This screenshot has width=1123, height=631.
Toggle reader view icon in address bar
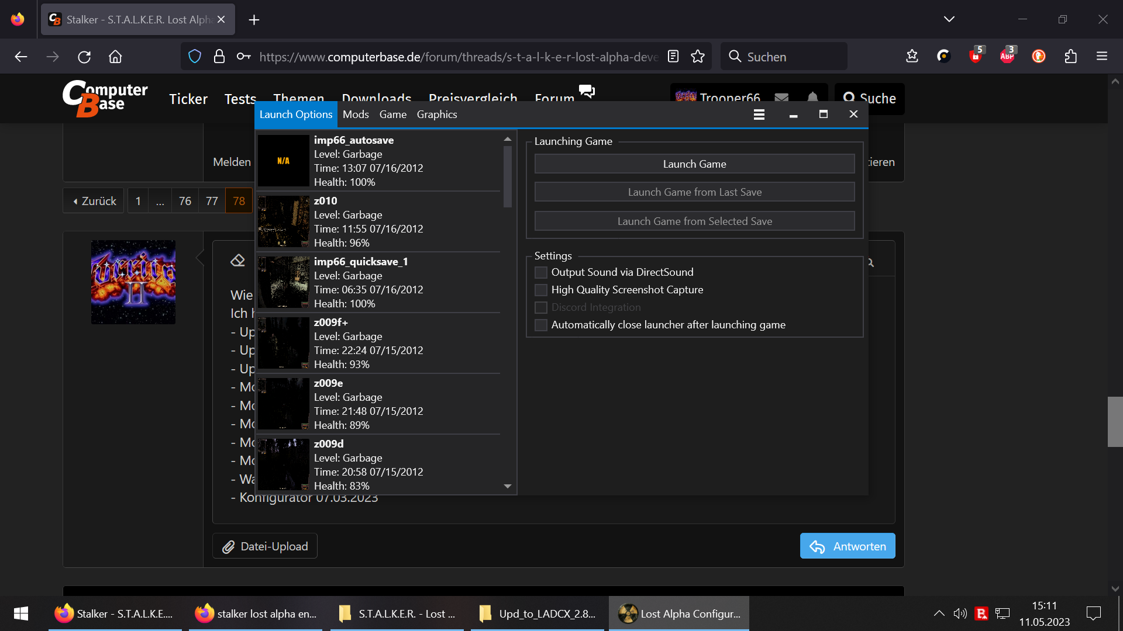coord(673,57)
